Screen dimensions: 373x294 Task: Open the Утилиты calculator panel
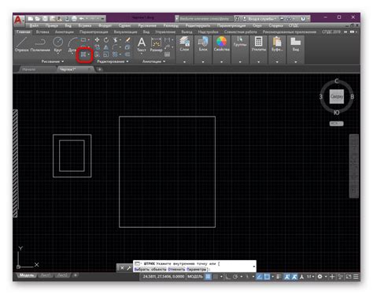pyautogui.click(x=259, y=43)
